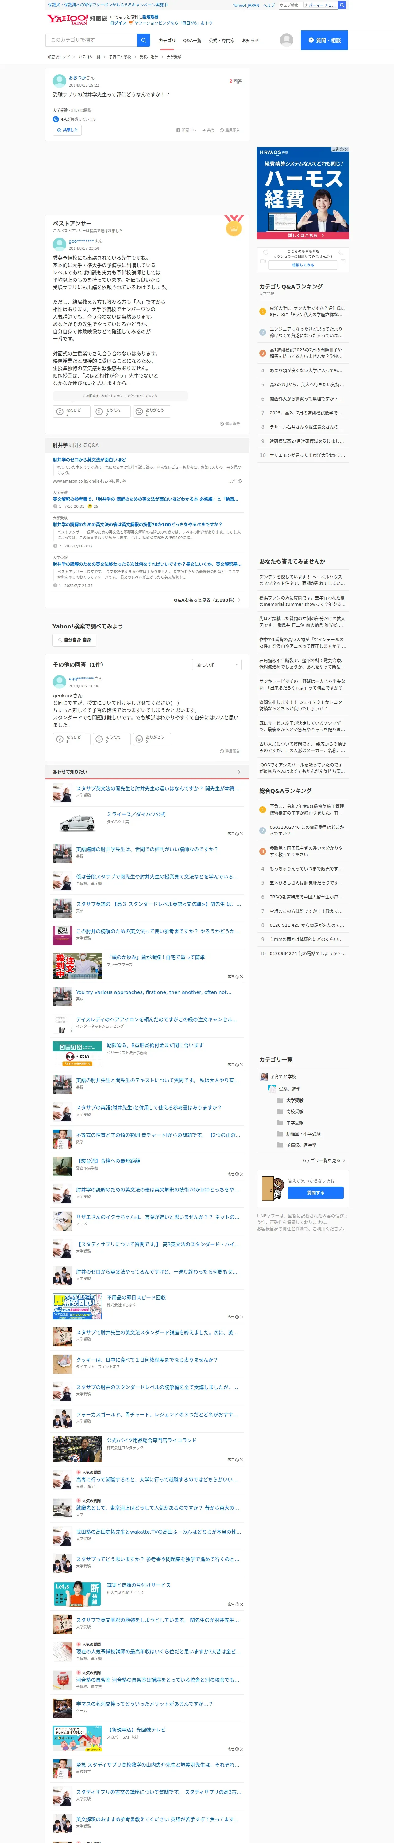
Task: Click 知恵袋トップ in breadcrumb
Action: (x=59, y=57)
